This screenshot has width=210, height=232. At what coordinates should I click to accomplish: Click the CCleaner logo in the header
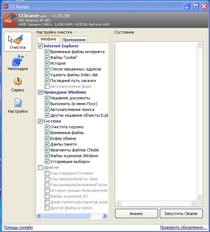point(10,20)
